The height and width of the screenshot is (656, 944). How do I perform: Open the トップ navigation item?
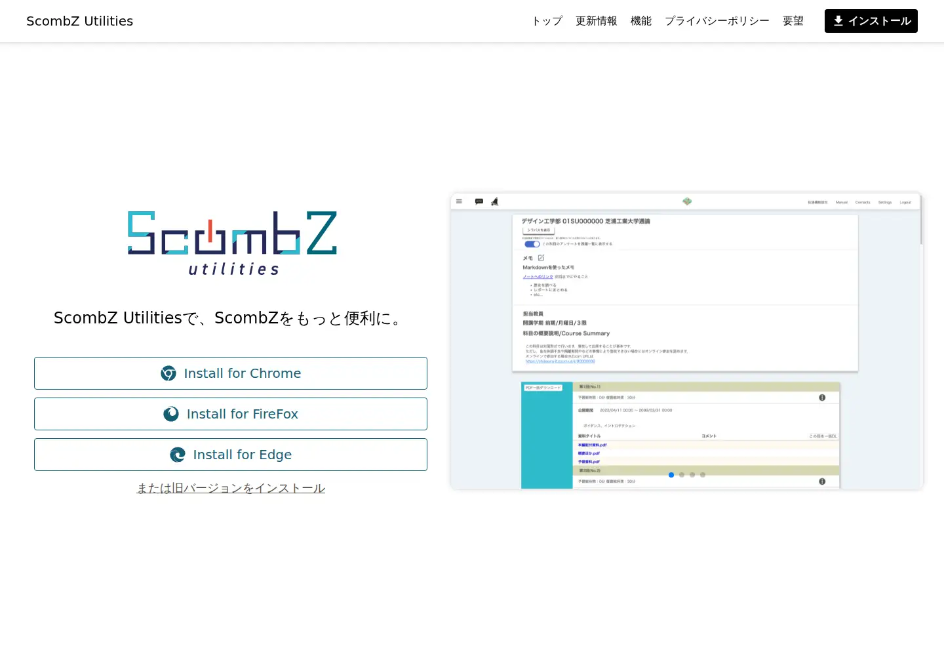click(547, 21)
